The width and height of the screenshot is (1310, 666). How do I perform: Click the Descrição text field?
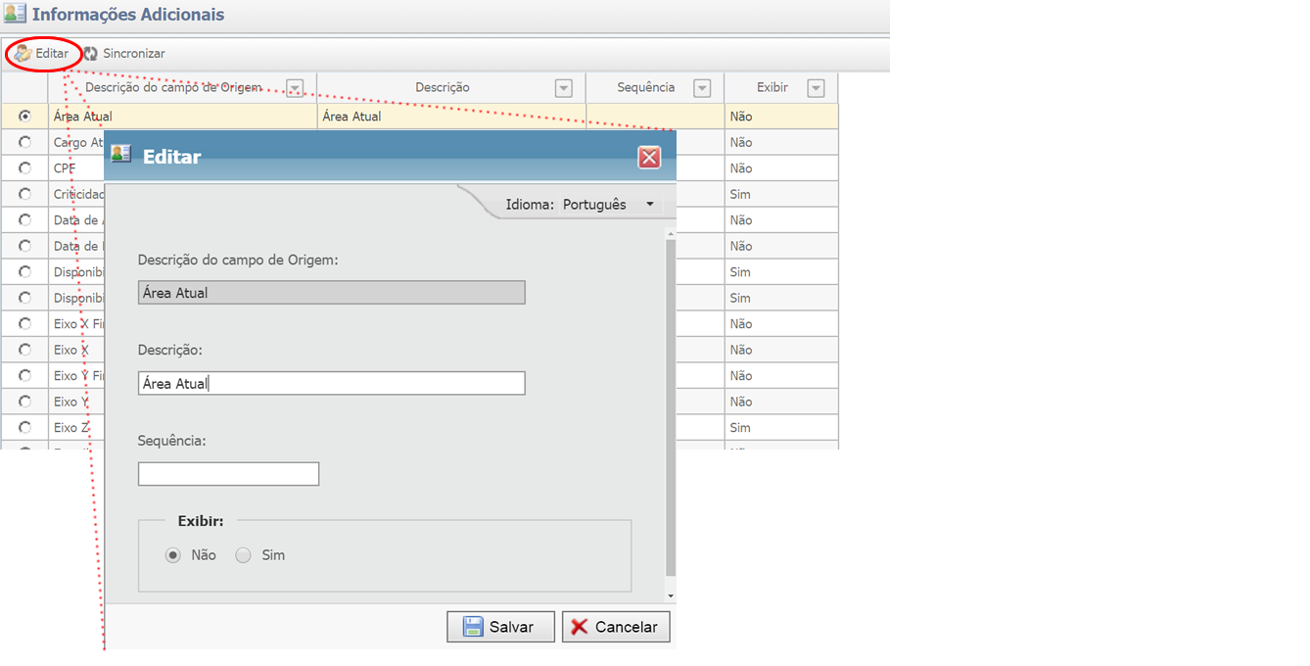point(331,383)
